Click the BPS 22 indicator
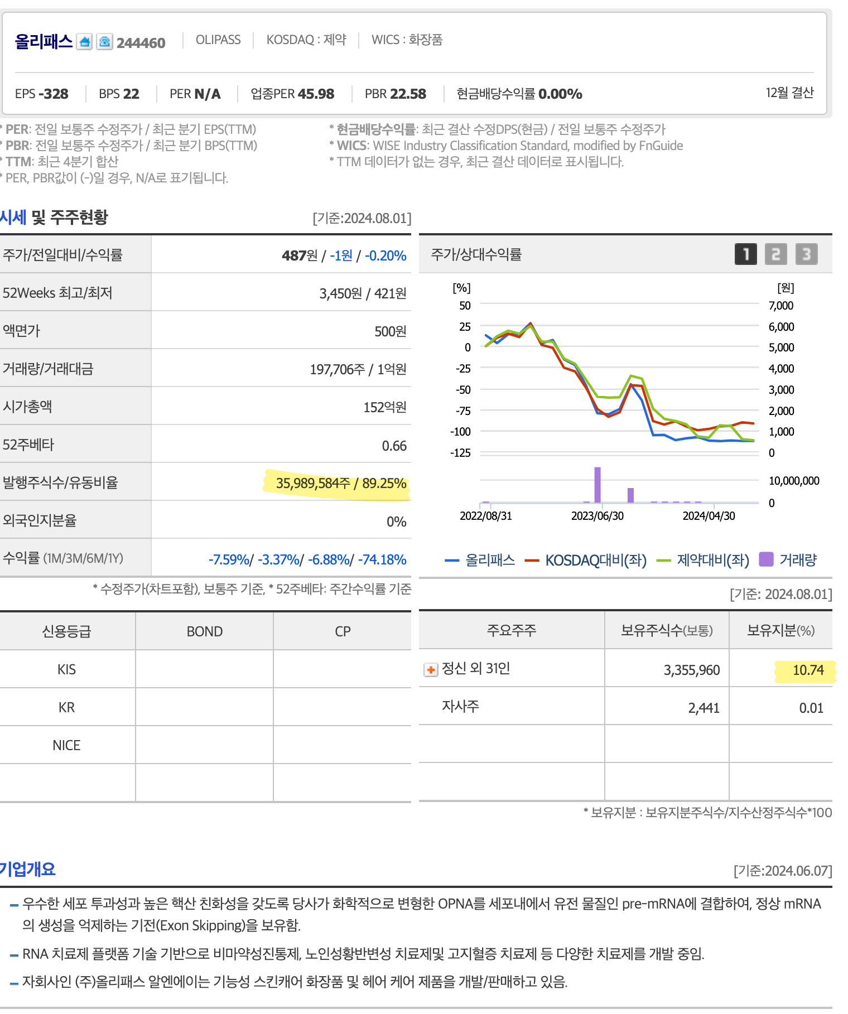 119,94
